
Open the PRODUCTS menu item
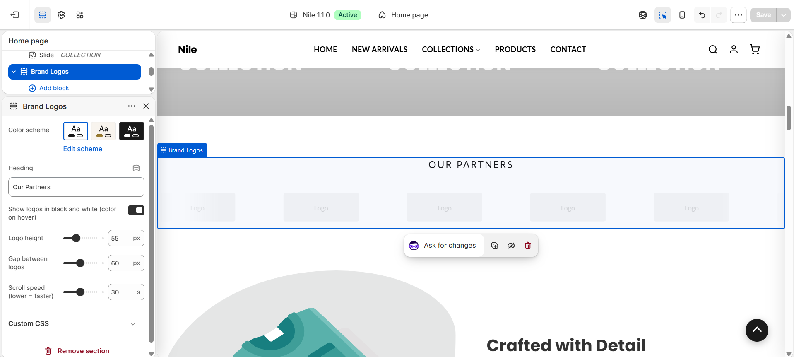[x=515, y=49]
